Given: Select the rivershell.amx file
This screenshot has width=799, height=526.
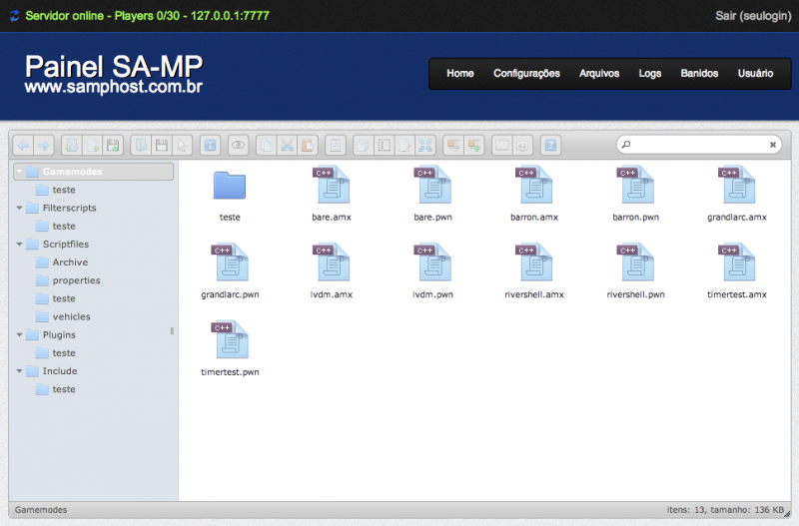Looking at the screenshot, I should click(534, 271).
